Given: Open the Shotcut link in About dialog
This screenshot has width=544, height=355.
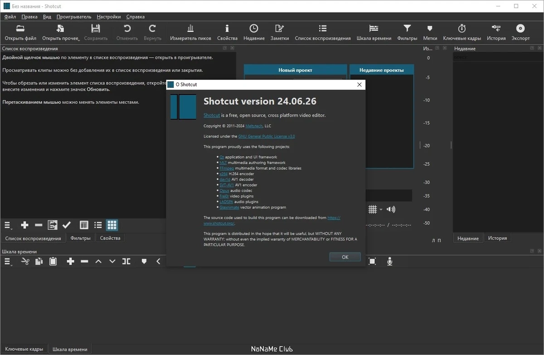Looking at the screenshot, I should [212, 115].
